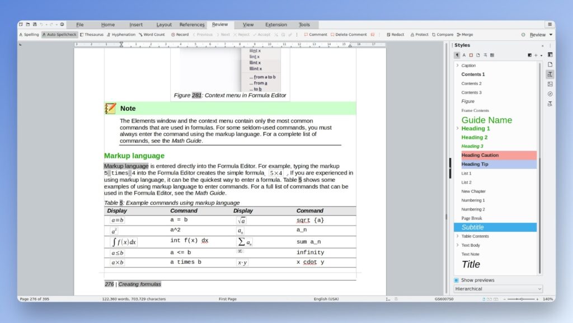
Task: Click the 140% zoom level in status bar
Action: click(x=548, y=299)
